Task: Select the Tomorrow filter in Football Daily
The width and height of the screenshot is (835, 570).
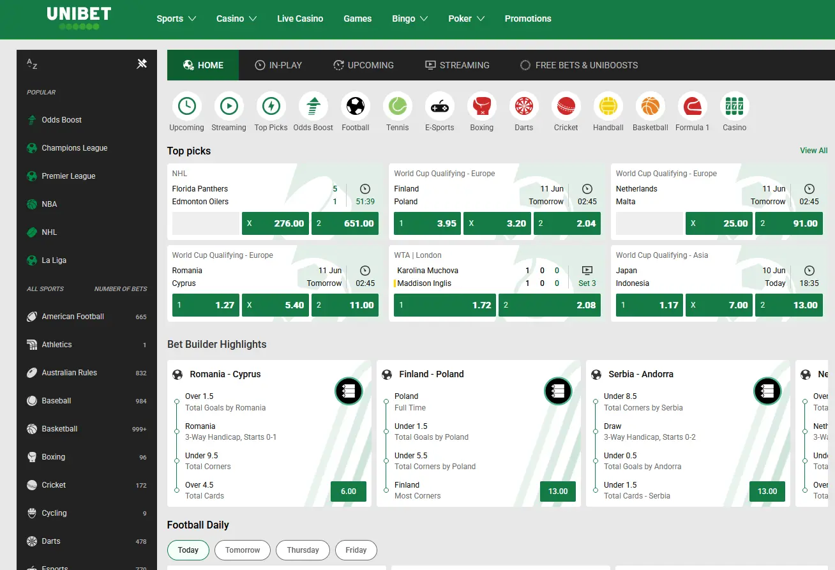Action: [x=243, y=550]
